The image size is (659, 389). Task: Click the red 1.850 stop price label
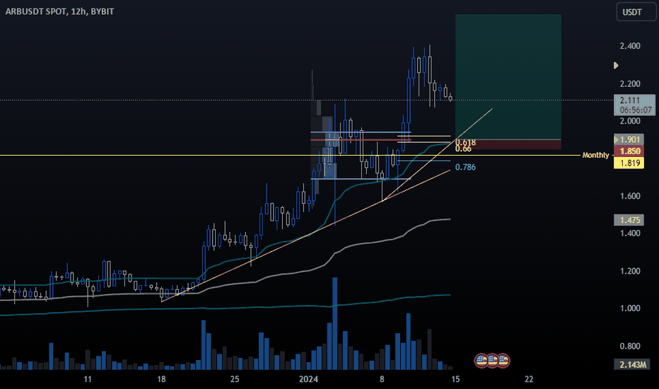tap(629, 151)
